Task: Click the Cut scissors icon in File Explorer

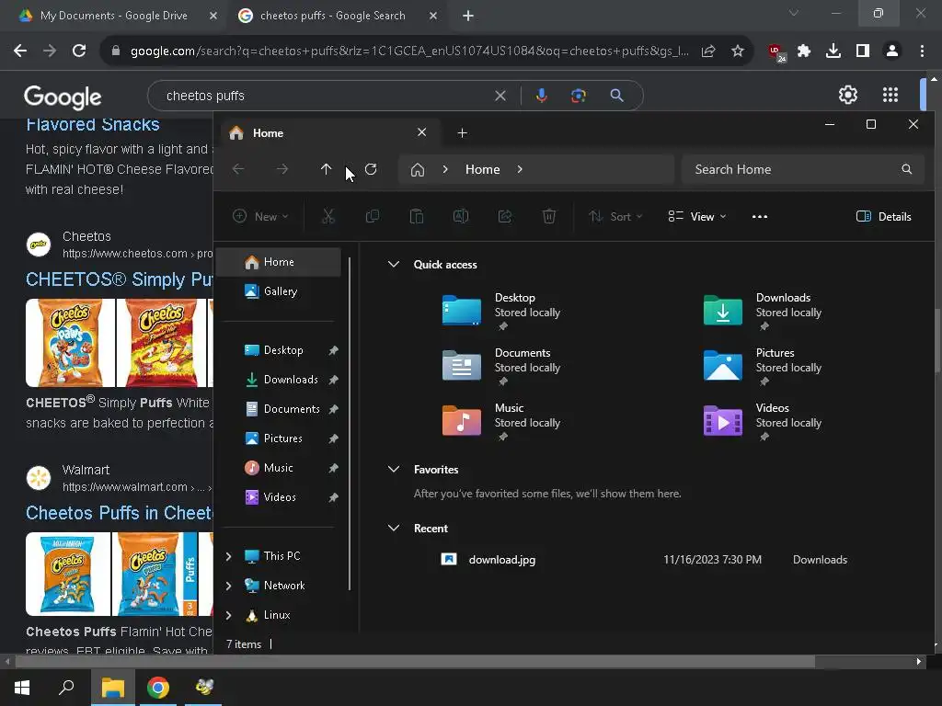Action: [328, 216]
